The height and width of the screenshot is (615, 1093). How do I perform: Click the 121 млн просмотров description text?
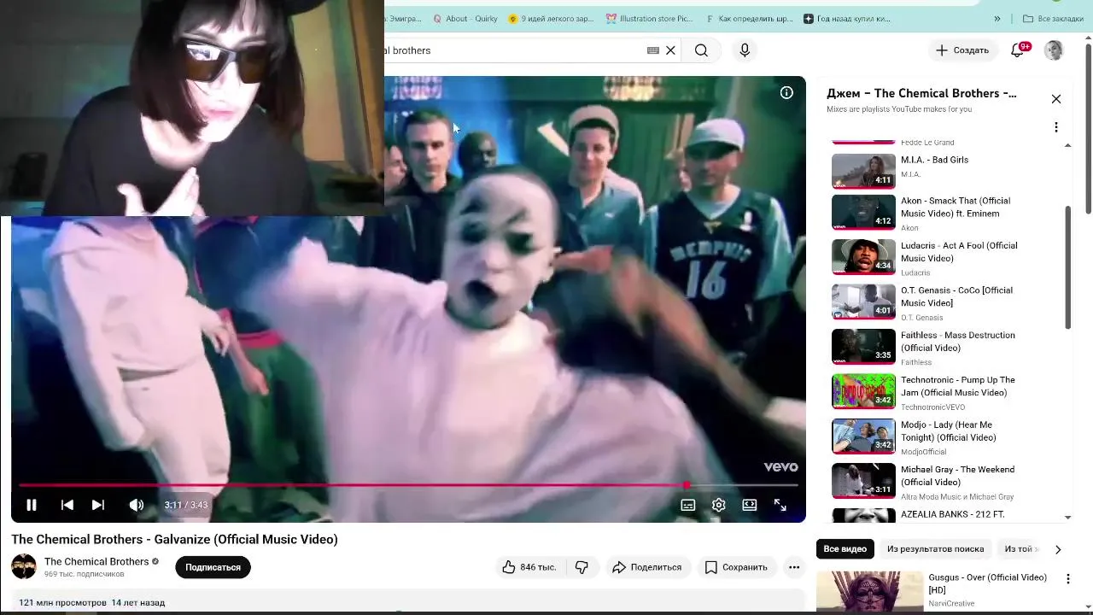click(x=62, y=603)
